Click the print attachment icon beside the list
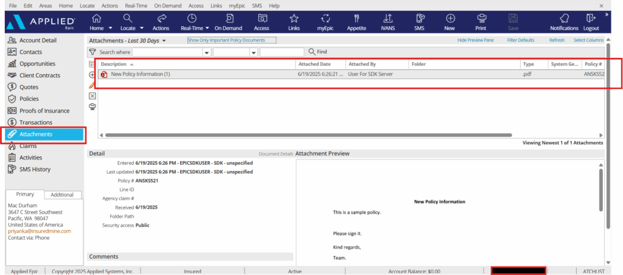Image resolution: width=623 pixels, height=275 pixels. (x=92, y=106)
